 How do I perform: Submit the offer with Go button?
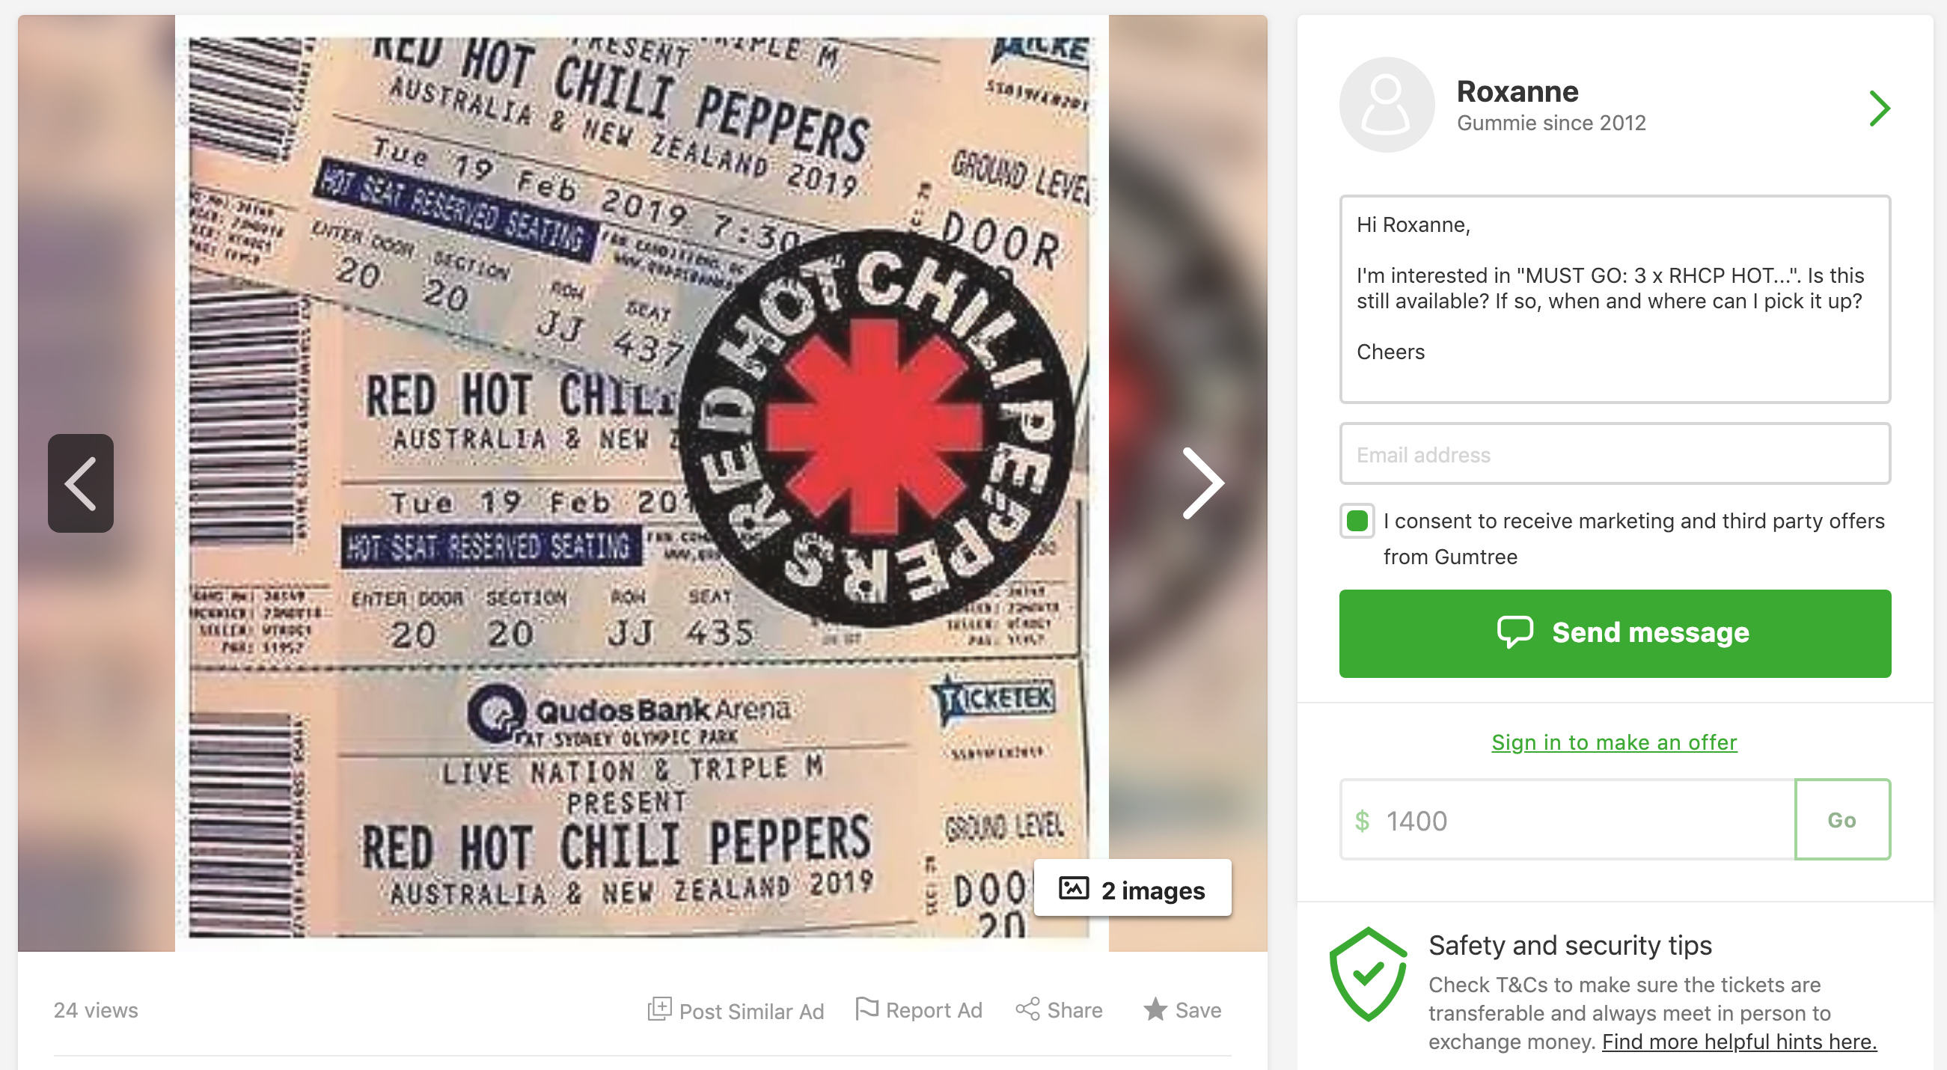(1842, 820)
